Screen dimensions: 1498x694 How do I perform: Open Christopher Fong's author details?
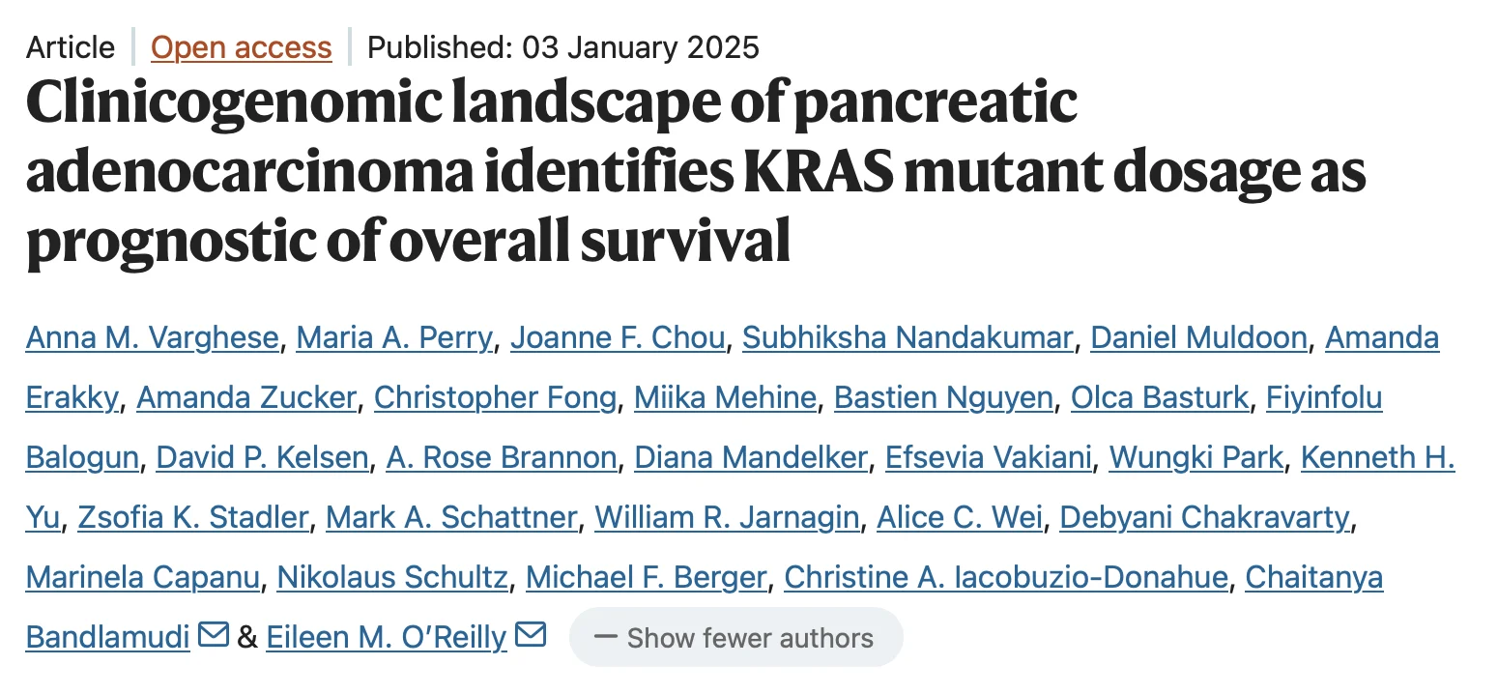pos(495,397)
